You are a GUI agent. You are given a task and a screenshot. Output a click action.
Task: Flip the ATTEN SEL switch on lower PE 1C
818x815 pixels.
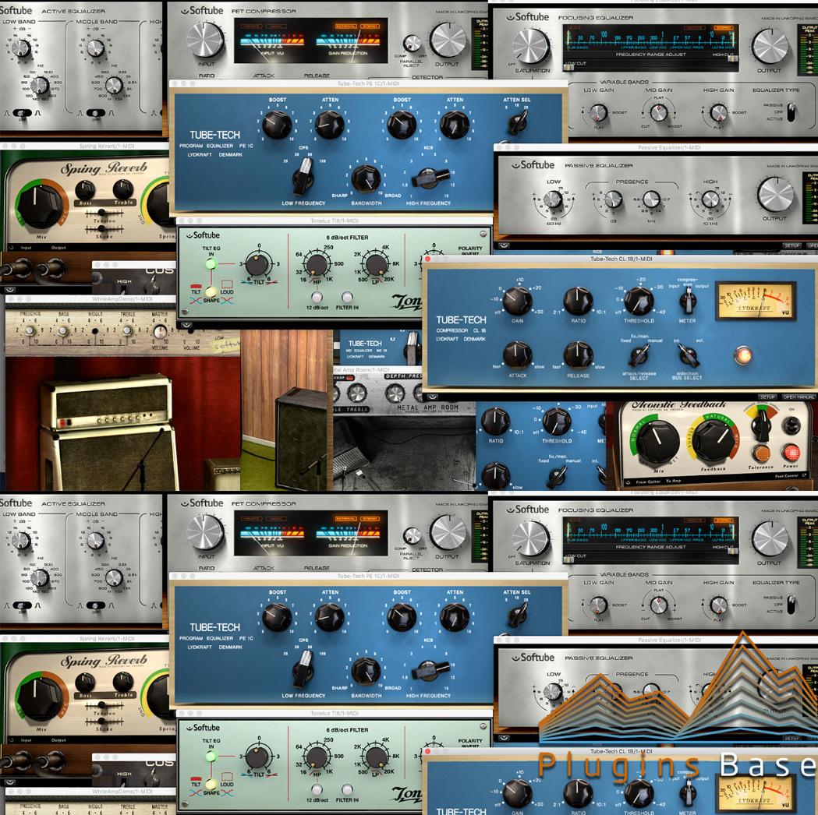[x=518, y=616]
